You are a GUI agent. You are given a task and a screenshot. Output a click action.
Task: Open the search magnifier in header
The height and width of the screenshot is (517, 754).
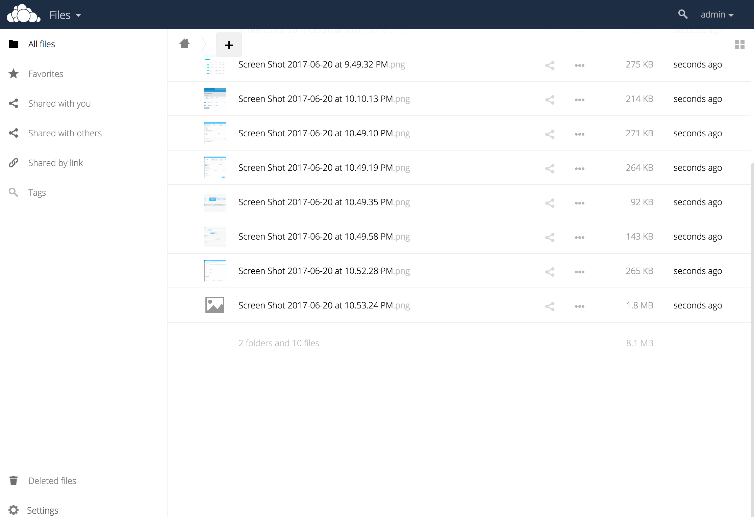click(683, 15)
